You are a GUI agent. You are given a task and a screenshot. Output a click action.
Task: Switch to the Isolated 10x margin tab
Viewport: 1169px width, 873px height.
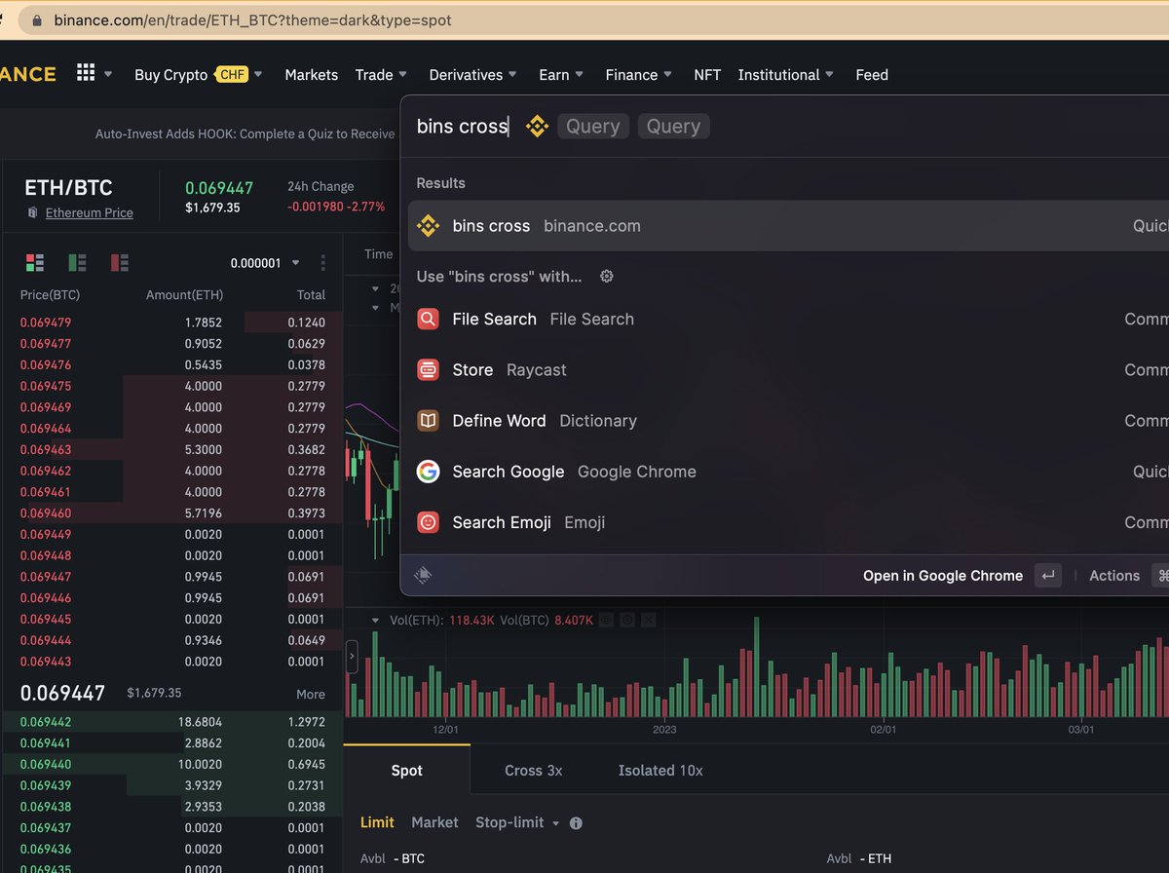[660, 771]
